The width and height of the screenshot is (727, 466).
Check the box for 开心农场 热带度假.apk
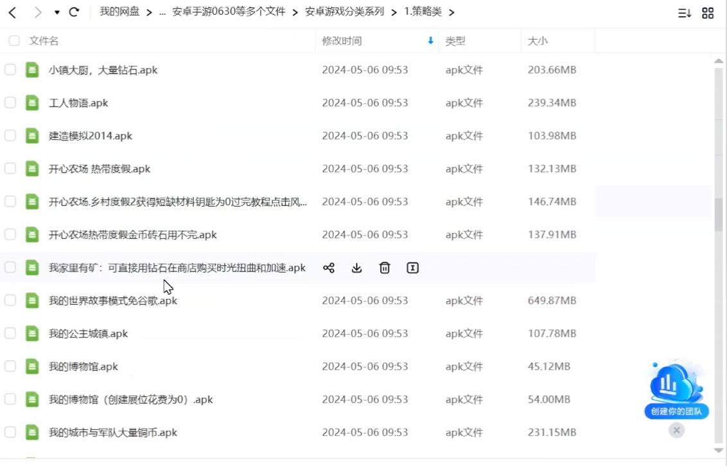click(x=10, y=169)
